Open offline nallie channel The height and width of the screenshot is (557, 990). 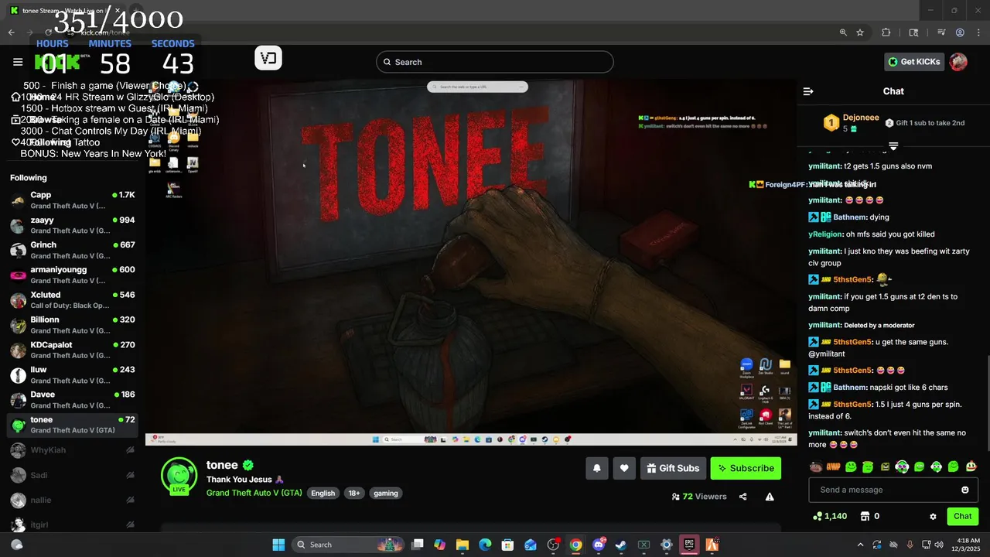pos(73,500)
